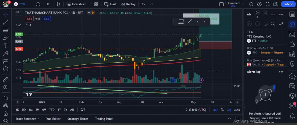Expand the collapsed indicators legend showing 4
Viewport: 297px width, 125px height.
coord(28,25)
